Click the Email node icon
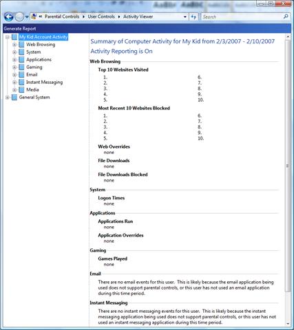This screenshot has height=330, width=294. click(x=21, y=75)
